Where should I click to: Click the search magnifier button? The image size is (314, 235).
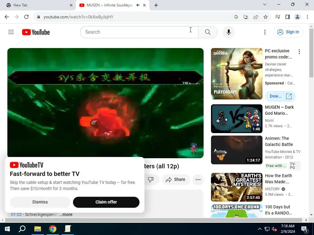(x=208, y=32)
